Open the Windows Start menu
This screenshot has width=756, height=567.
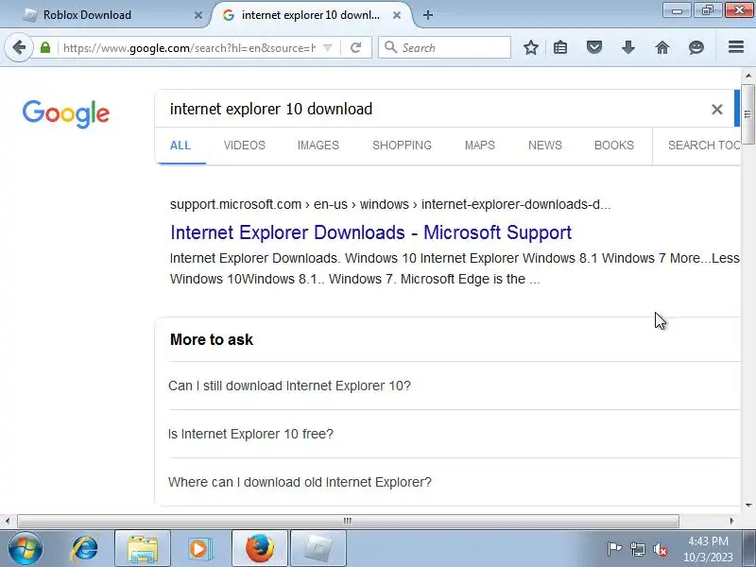(x=26, y=549)
